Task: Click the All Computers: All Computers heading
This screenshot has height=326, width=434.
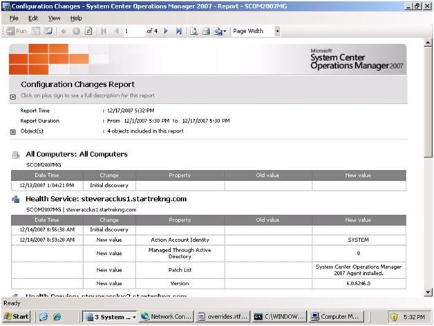Action: pyautogui.click(x=77, y=154)
